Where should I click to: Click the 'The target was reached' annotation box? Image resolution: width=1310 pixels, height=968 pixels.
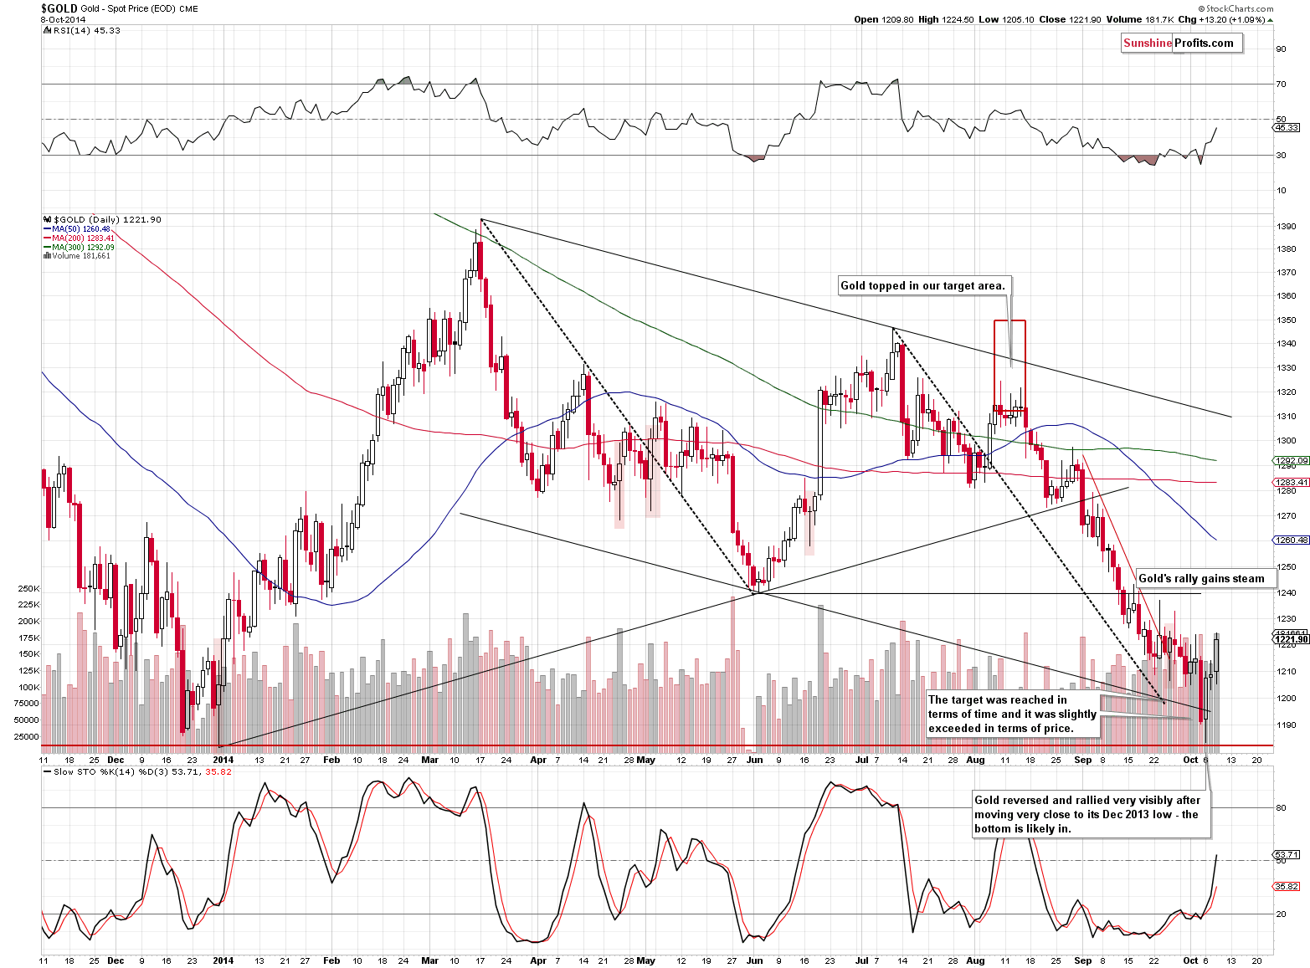click(x=1012, y=714)
